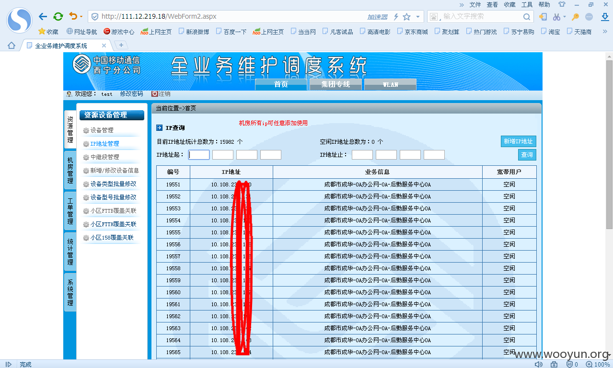Click the 100% zoom control in status bar

tap(598, 365)
